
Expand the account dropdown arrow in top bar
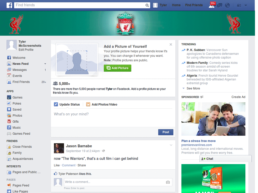(246, 6)
